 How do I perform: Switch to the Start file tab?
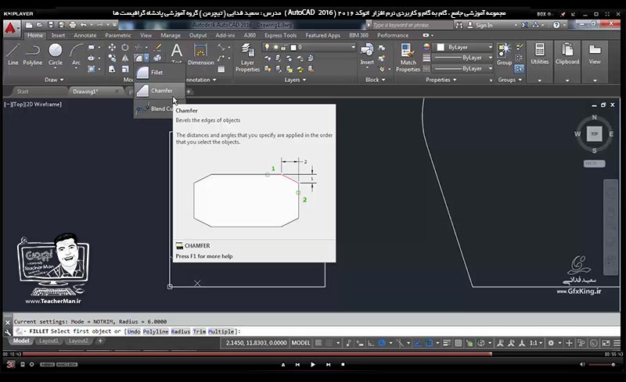pyautogui.click(x=23, y=91)
